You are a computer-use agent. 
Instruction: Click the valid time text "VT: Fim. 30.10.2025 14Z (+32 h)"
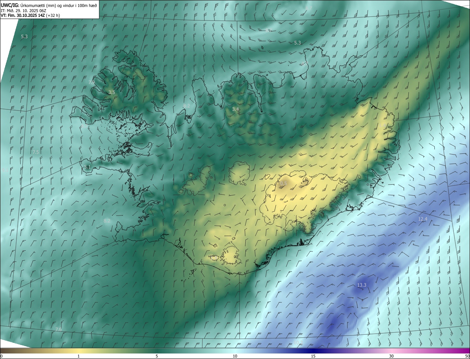pos(30,15)
